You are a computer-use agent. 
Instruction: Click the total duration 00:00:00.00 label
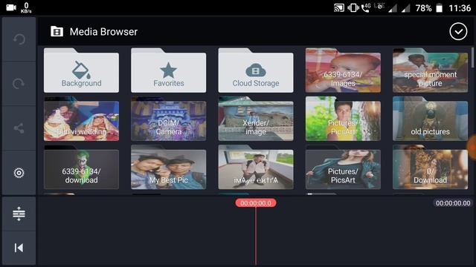point(453,203)
